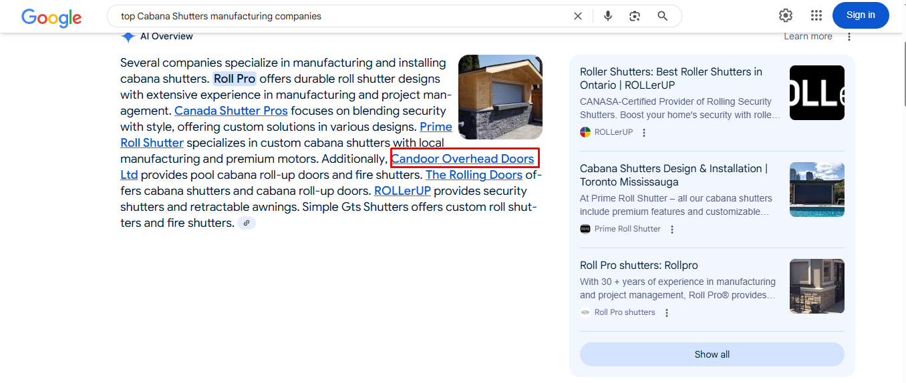
Task: Open the Google apps grid
Action: [816, 15]
